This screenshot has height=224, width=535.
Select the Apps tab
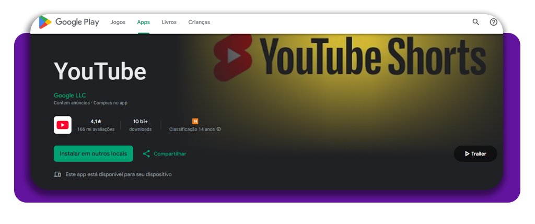[143, 22]
